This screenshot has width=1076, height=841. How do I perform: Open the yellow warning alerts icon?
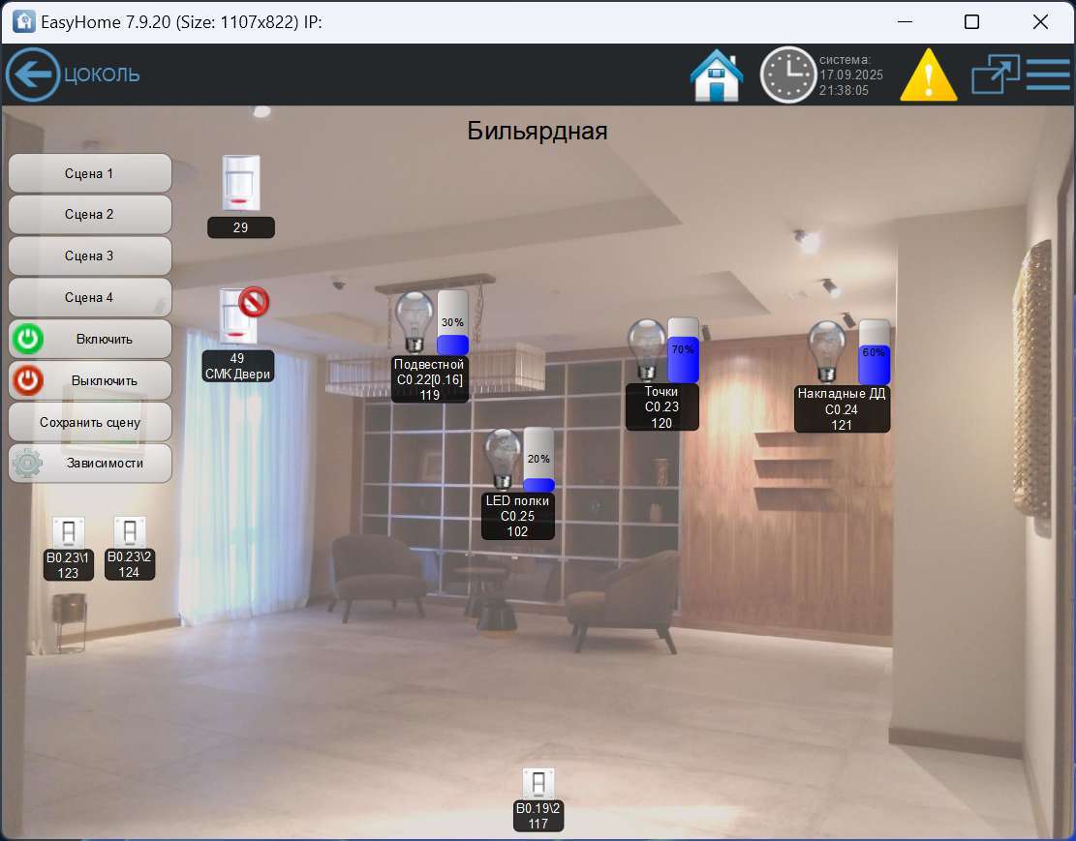coord(929,75)
